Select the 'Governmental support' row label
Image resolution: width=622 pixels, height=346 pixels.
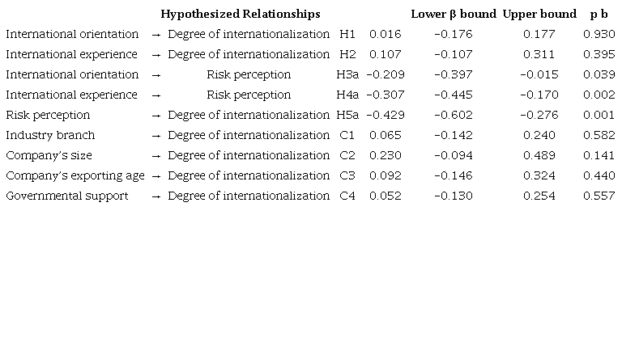pos(66,196)
